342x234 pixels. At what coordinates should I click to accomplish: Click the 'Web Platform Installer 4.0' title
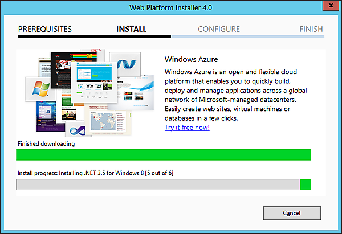point(171,7)
